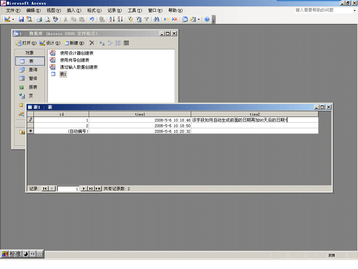Select 表 in the objects bar
358x269 pixels.
[x=30, y=61]
